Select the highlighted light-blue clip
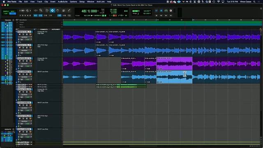 coord(174,77)
